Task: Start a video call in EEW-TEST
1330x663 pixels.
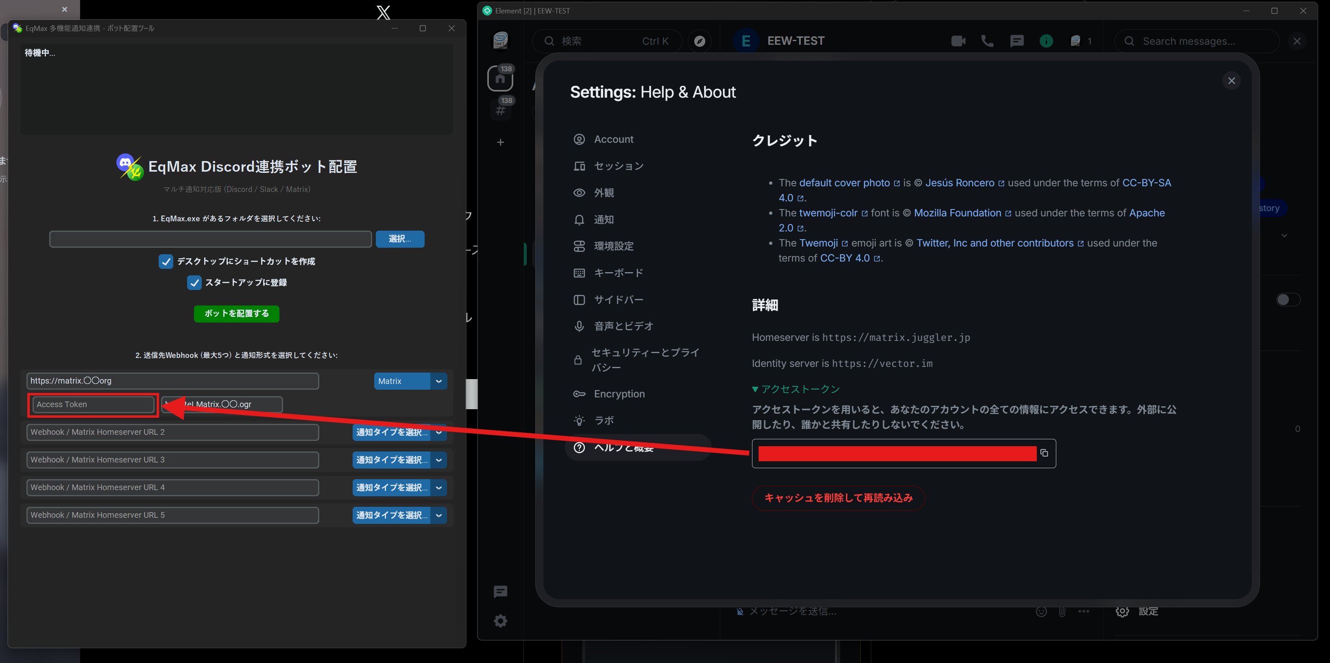Action: [x=958, y=41]
